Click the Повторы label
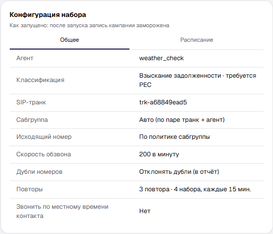Image resolution: width=273 pixels, height=234 pixels. [29, 189]
